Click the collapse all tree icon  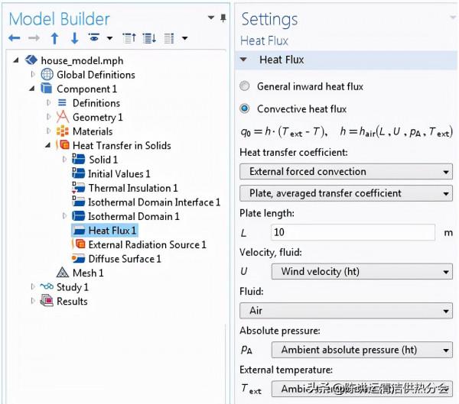(x=130, y=38)
